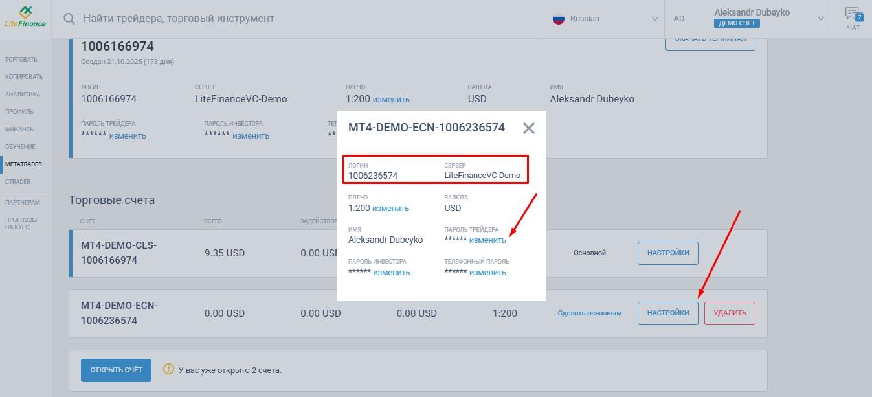Viewport: 872px width, 397px height.
Task: Click name Aleksandr Dubeyko in popup
Action: pyautogui.click(x=386, y=240)
